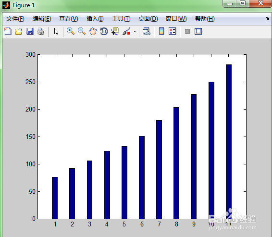Viewport: 272px width, 237px height.
Task: Expand the Brush color dropdown arrow
Action: tap(135, 31)
